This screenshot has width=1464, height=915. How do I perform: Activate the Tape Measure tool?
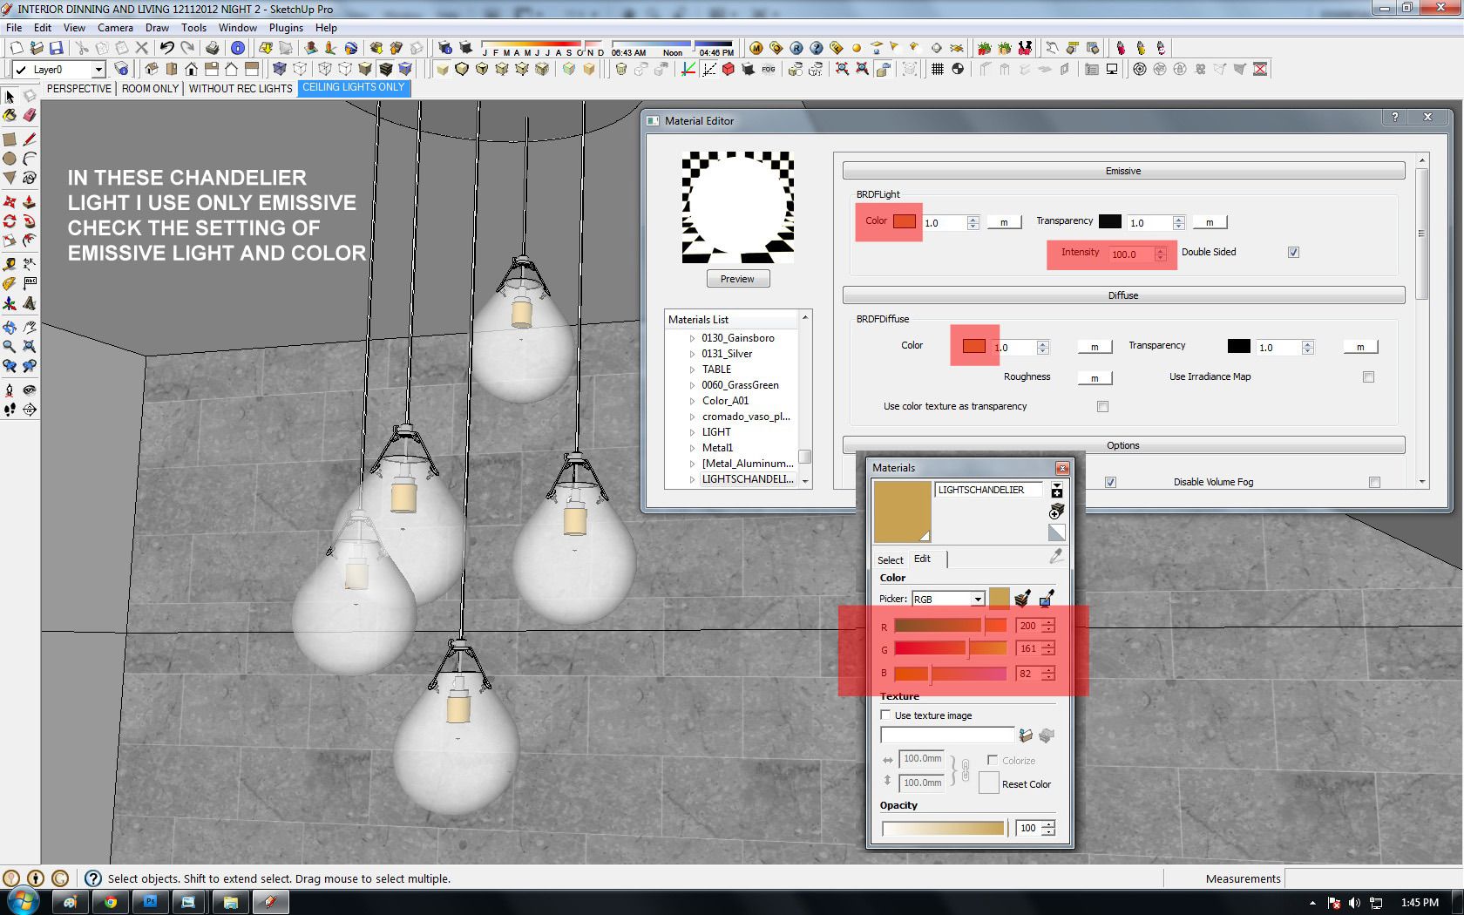point(10,263)
